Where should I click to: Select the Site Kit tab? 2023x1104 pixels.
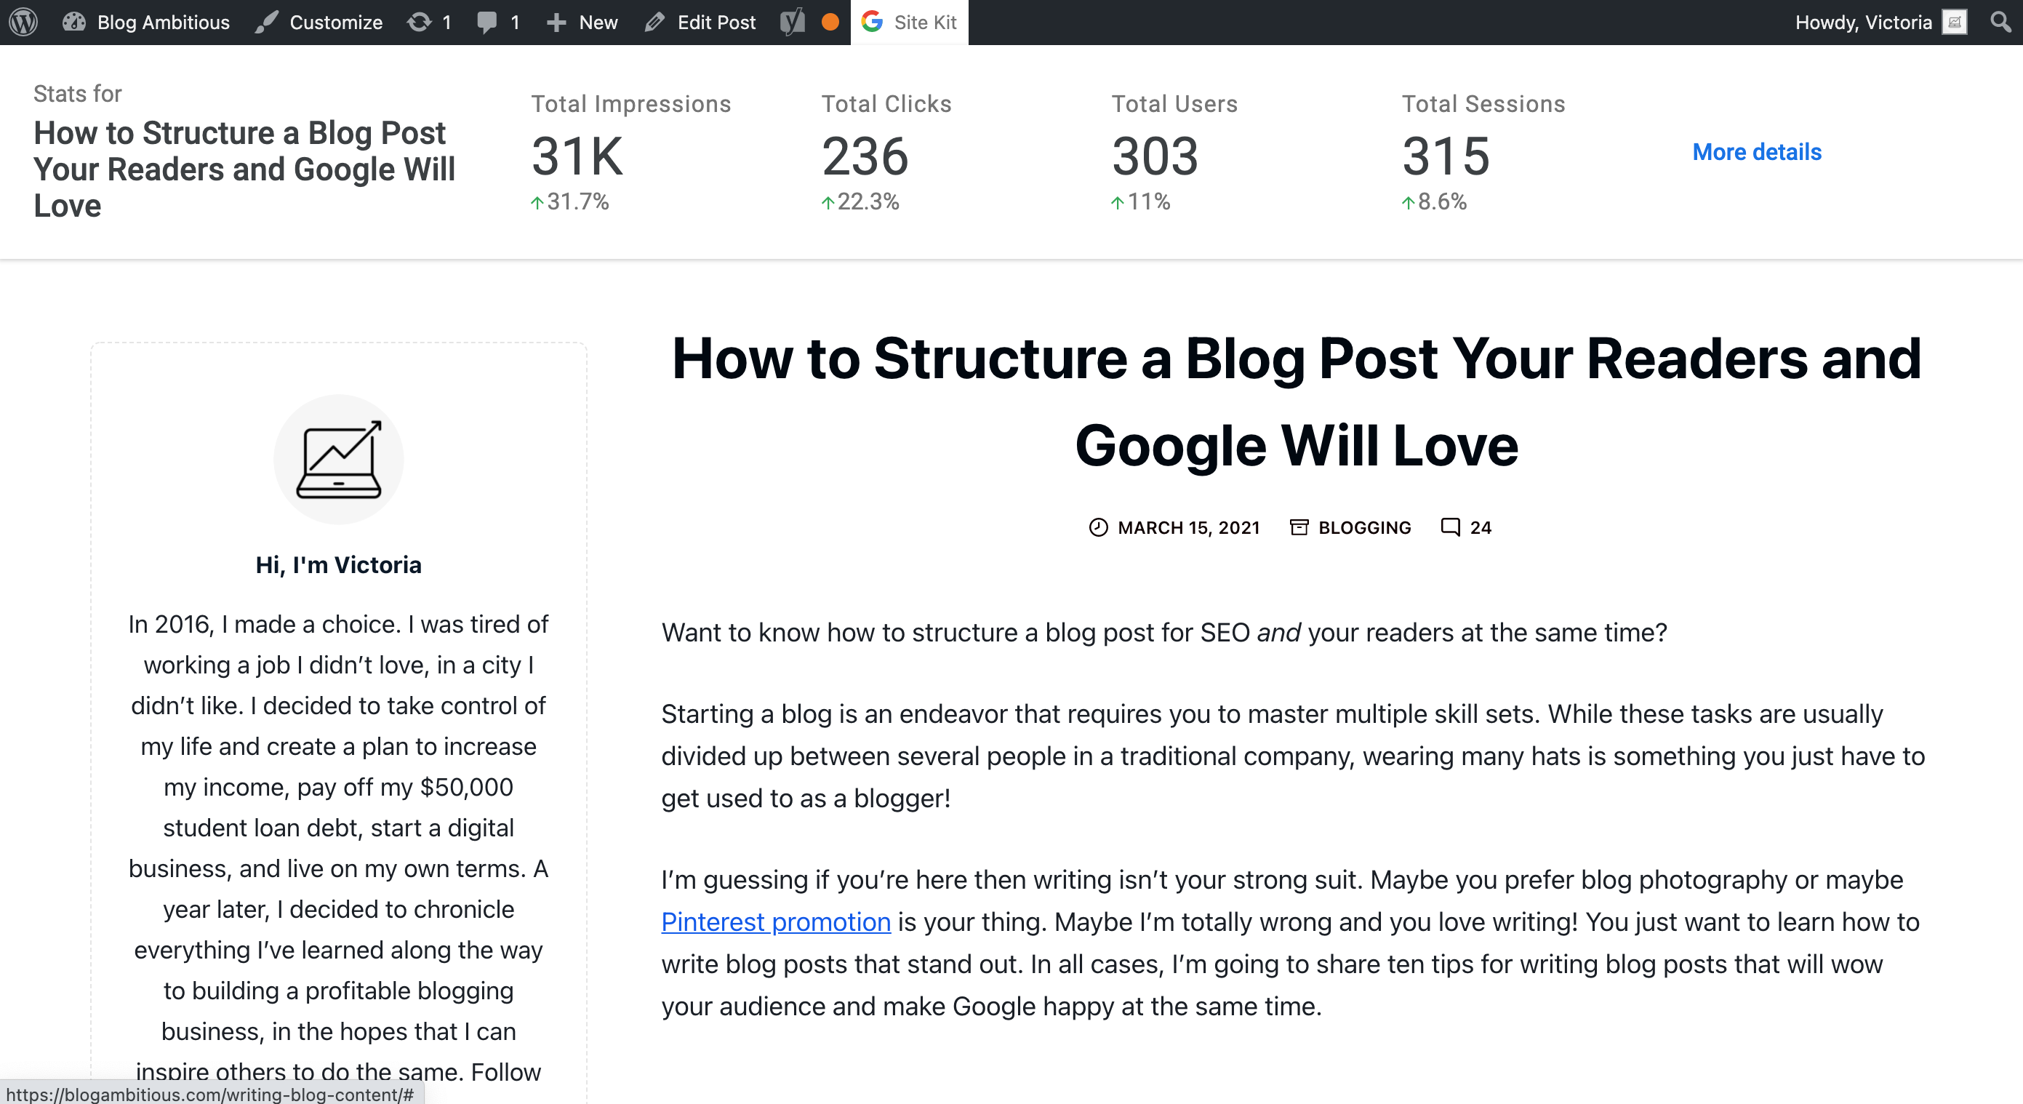pyautogui.click(x=910, y=22)
